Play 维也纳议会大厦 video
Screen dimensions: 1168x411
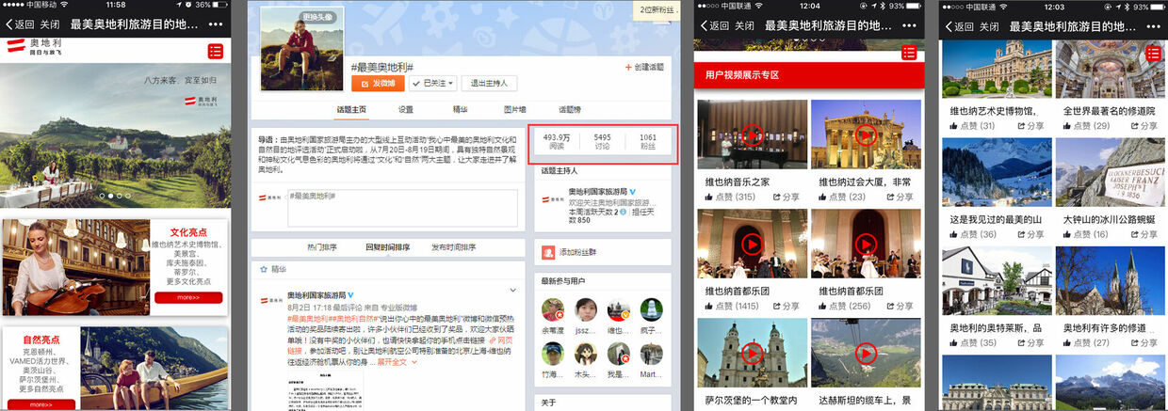866,134
